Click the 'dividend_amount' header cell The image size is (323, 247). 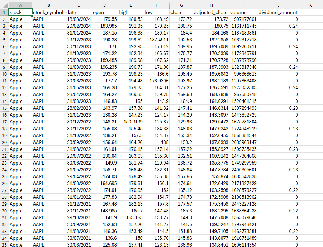click(x=278, y=12)
